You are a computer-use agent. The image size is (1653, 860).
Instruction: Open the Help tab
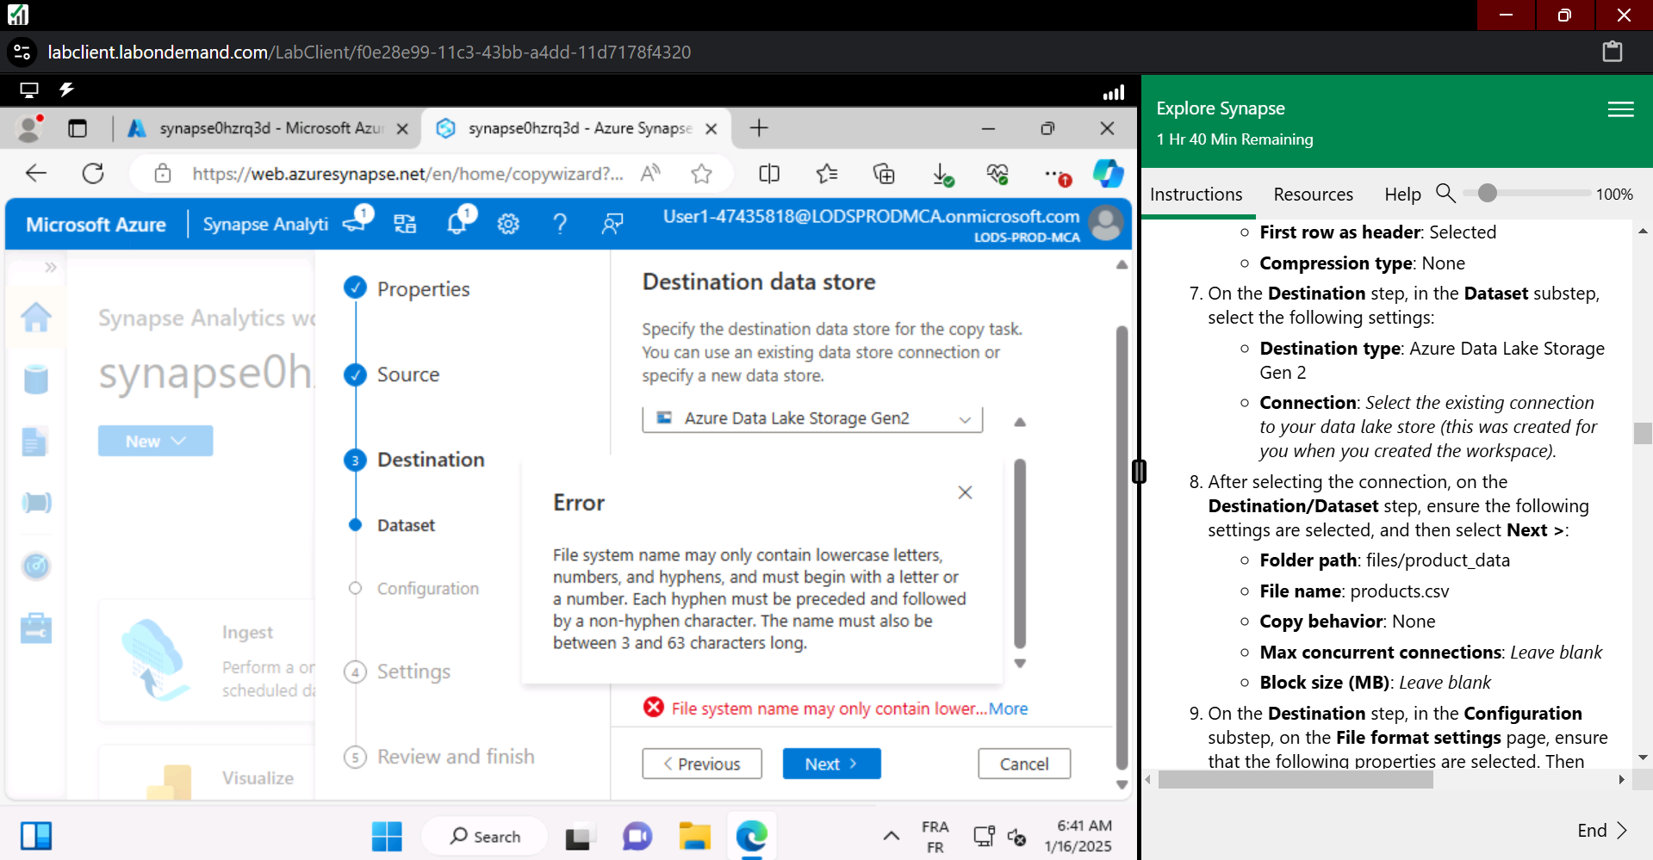[1402, 195]
